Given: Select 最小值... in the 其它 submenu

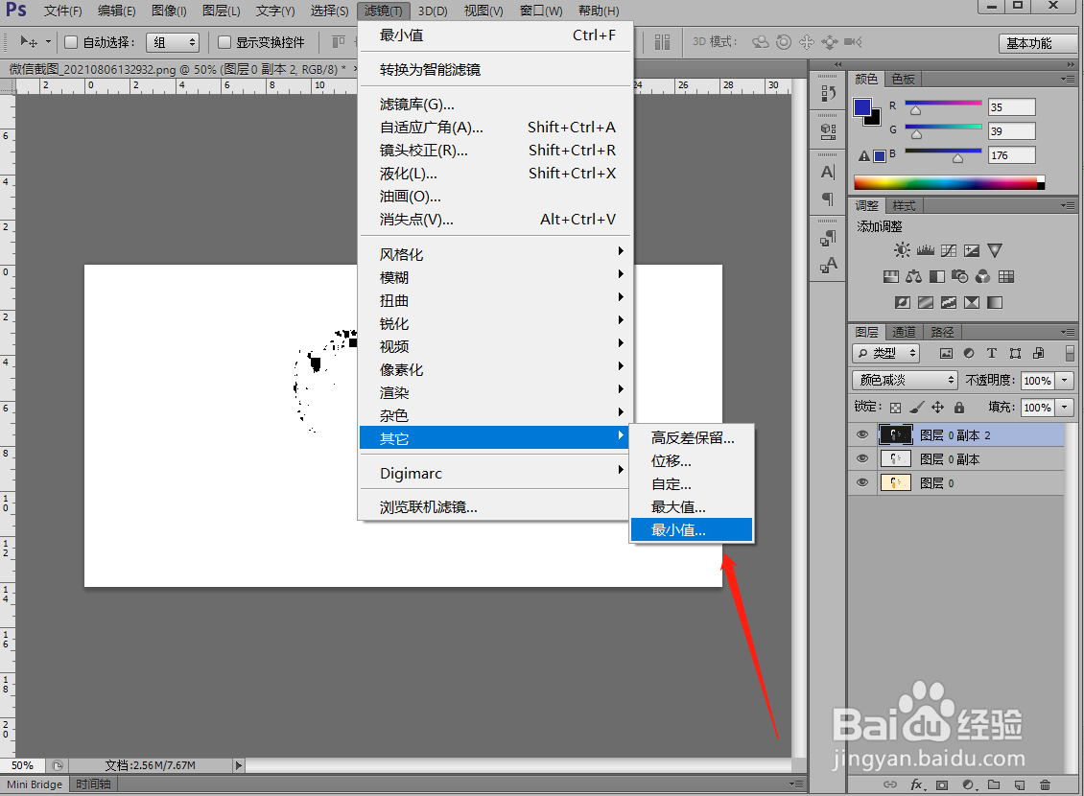Looking at the screenshot, I should pos(692,530).
